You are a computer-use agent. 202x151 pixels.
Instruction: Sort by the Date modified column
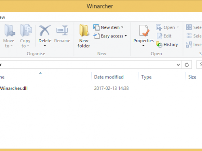click(x=109, y=77)
